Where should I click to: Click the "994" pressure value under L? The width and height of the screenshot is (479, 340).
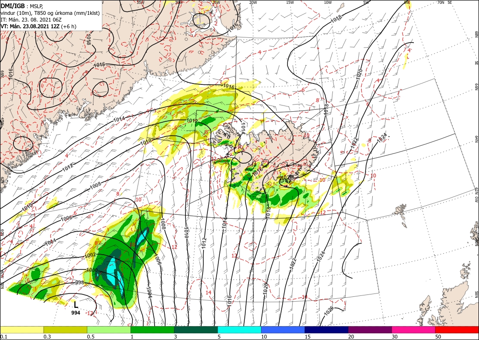click(76, 313)
